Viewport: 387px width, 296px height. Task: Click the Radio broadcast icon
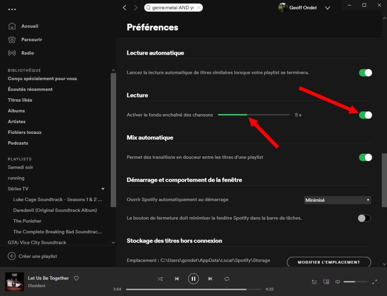coord(12,53)
